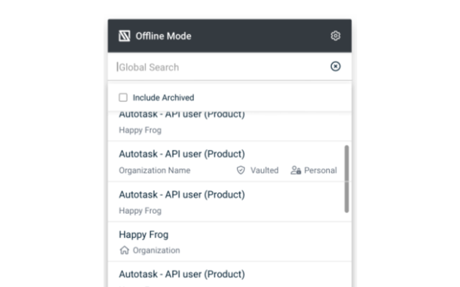Click the Vaulted label text
Screen dimensions: 460x287
click(264, 170)
